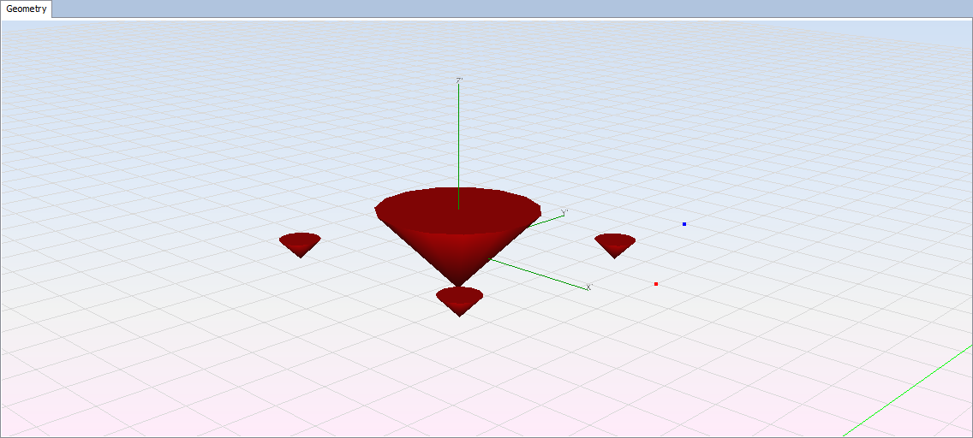Click the pointed apex of the large cone

458,285
